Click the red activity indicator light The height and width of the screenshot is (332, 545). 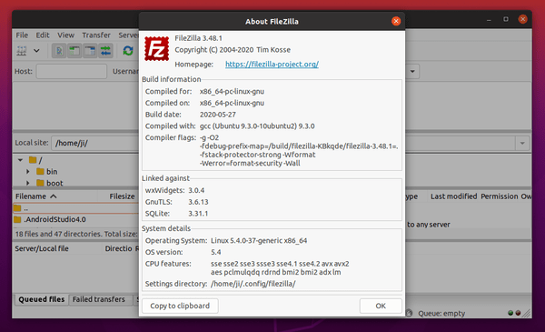click(519, 313)
